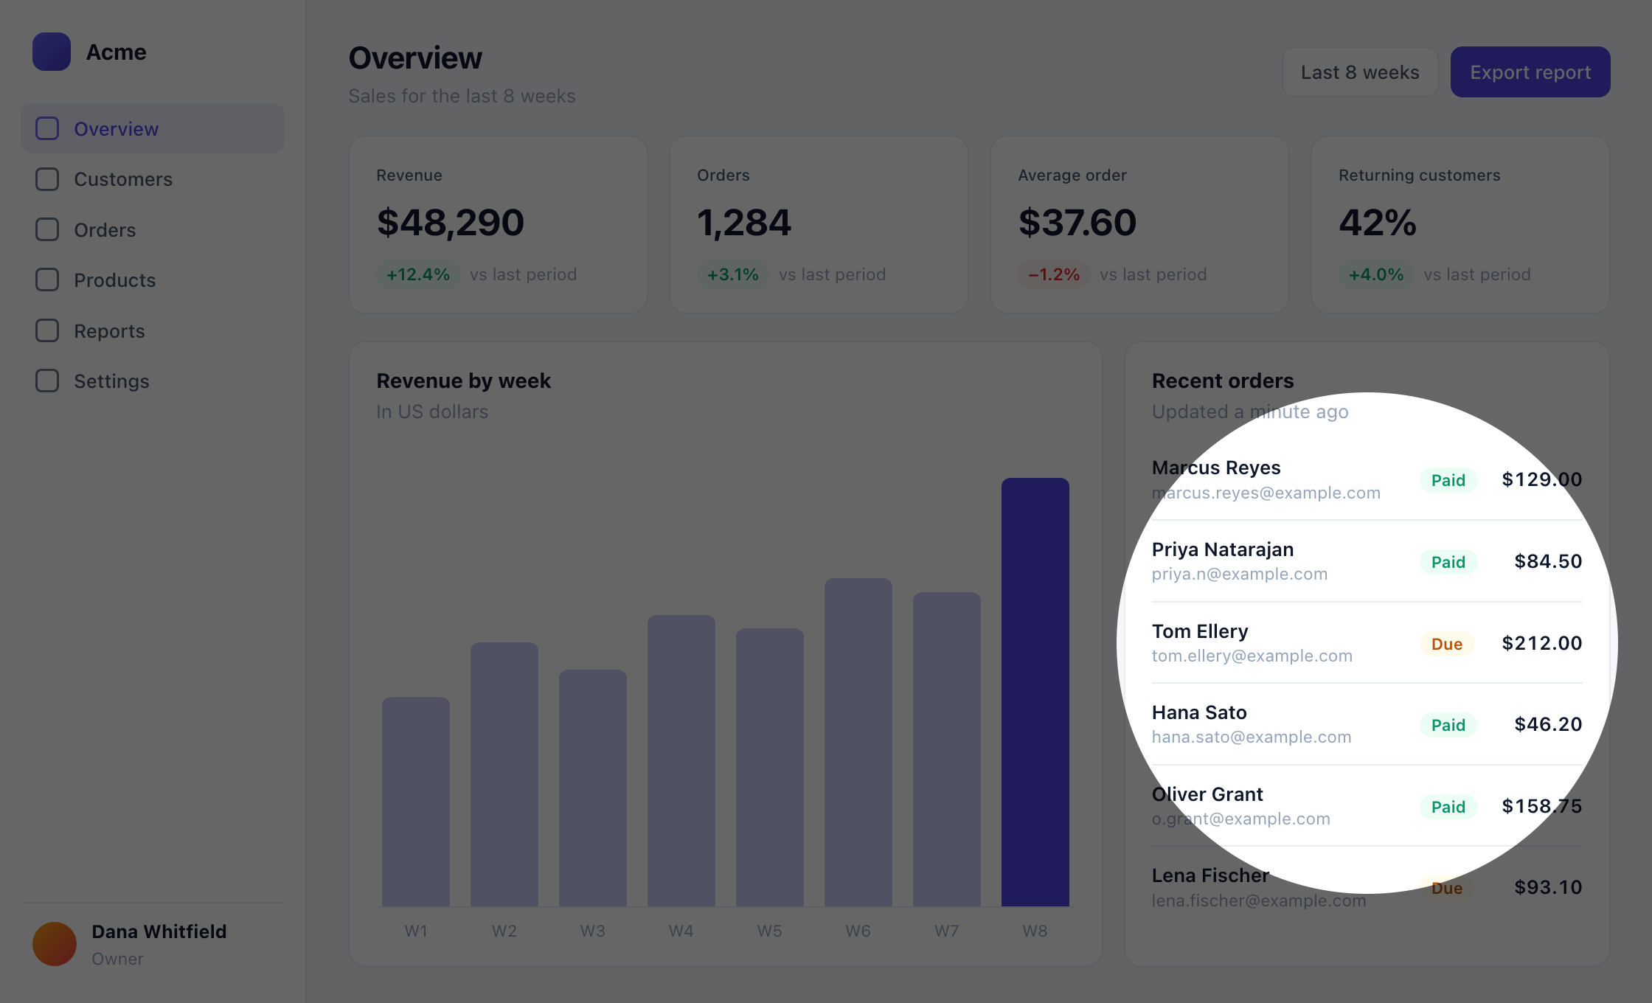This screenshot has height=1003, width=1652.
Task: Click the +12.4% revenue change badge
Action: pos(418,274)
